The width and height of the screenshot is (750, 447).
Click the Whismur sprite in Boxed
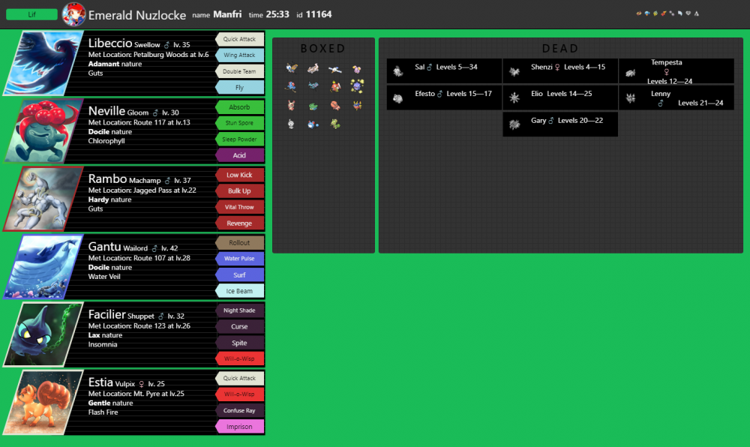point(357,70)
